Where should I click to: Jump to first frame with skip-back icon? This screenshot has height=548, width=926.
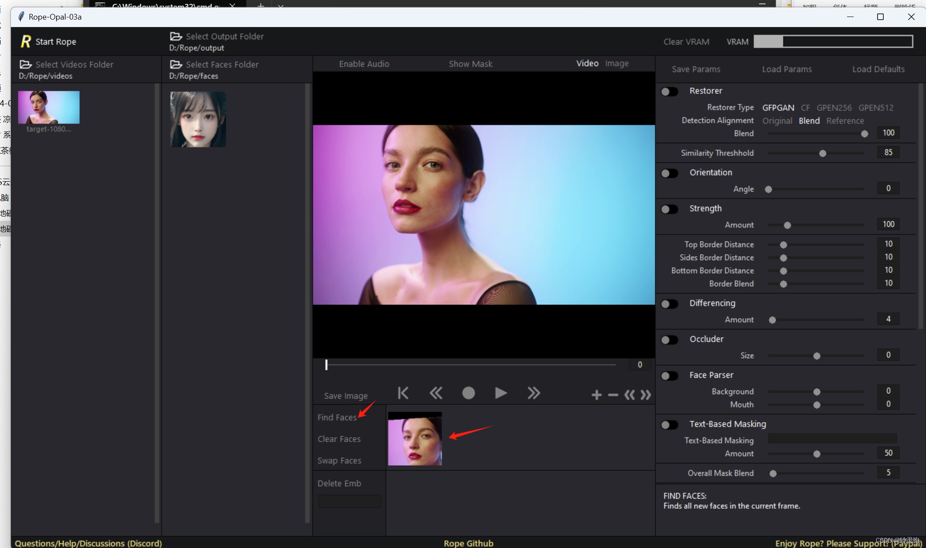click(403, 393)
